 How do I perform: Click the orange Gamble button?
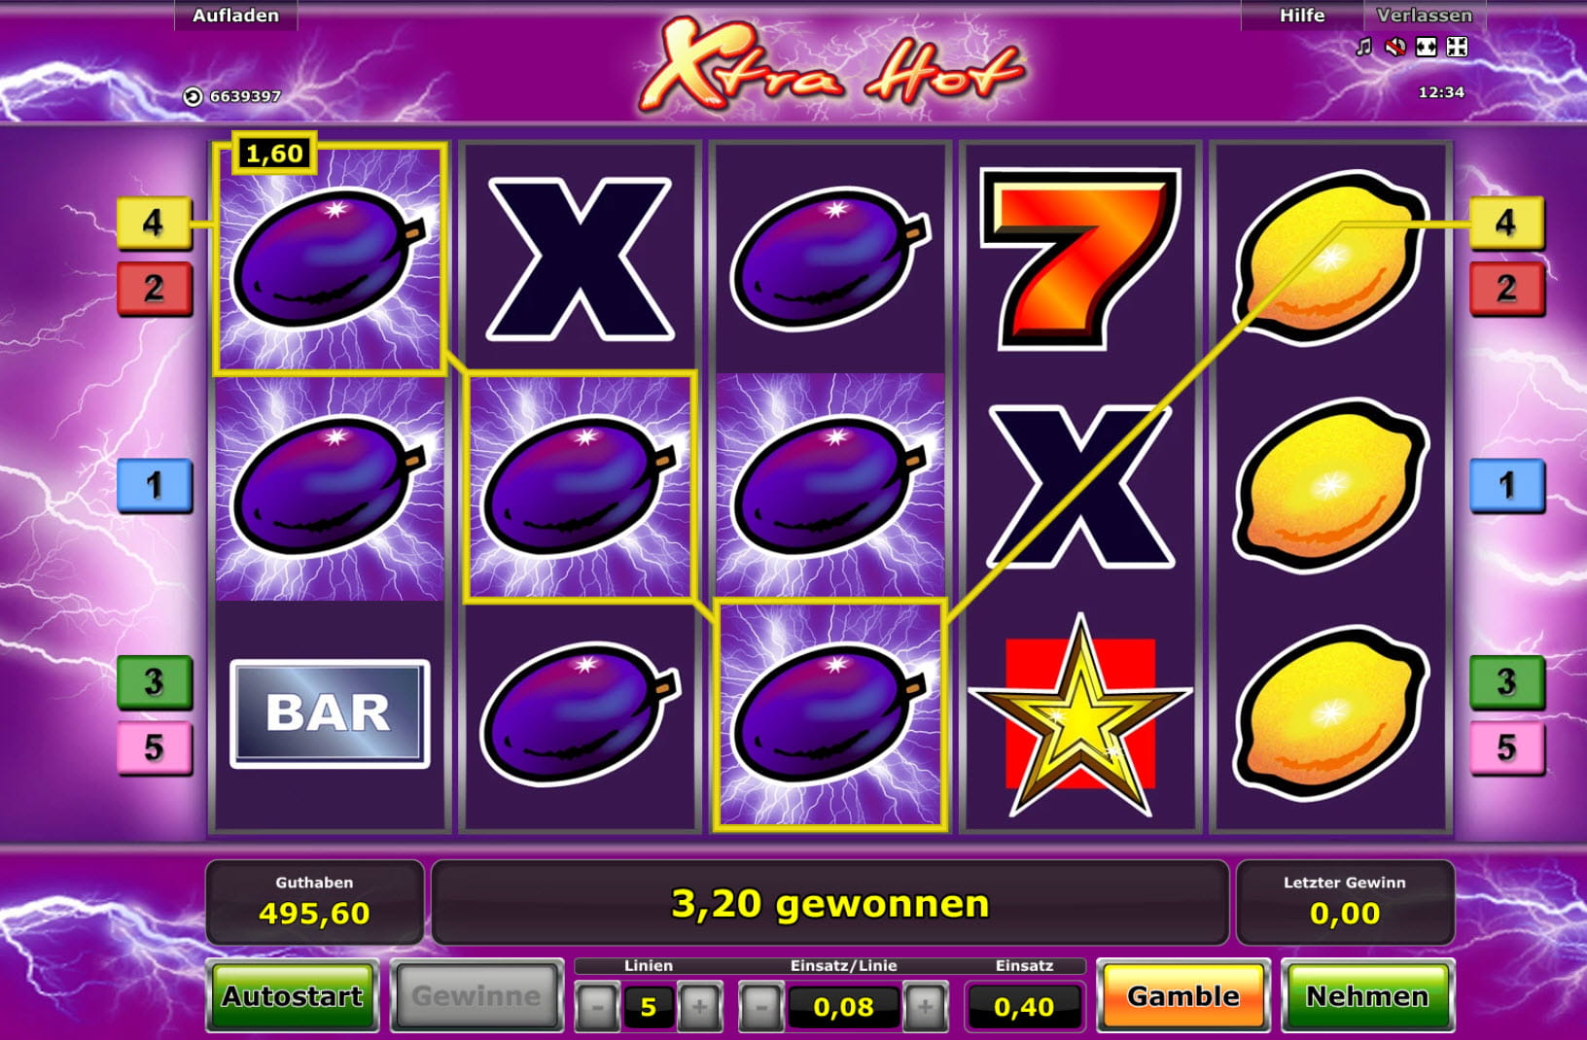tap(1183, 996)
